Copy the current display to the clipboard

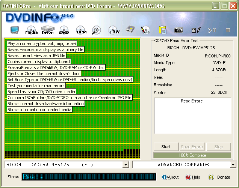pyautogui.click(x=162, y=30)
